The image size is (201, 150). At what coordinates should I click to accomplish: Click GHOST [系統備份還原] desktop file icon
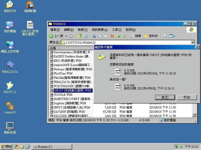click(30, 28)
